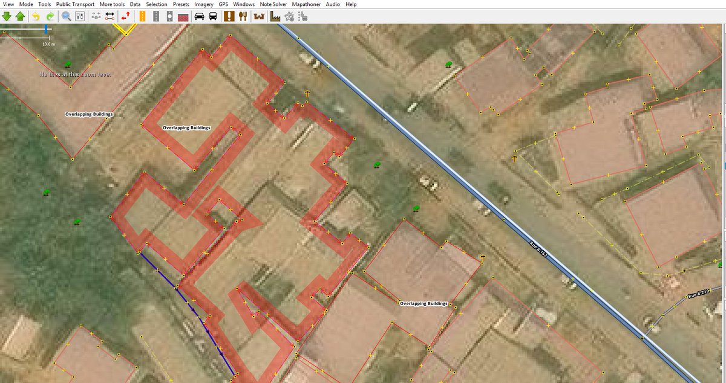Click the Overlapping Buildings label on the upper-left building
Viewport: 726px width, 383px height.
pos(89,114)
